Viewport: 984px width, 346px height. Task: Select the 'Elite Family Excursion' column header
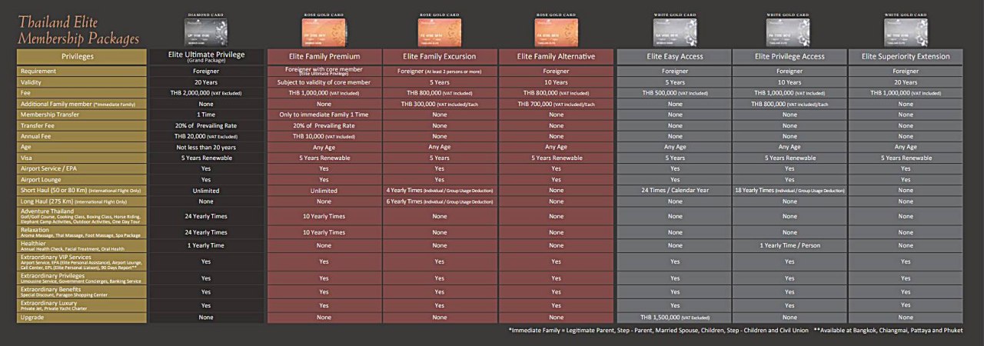(439, 56)
